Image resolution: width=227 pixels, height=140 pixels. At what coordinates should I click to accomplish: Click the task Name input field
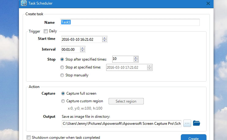click(130, 22)
